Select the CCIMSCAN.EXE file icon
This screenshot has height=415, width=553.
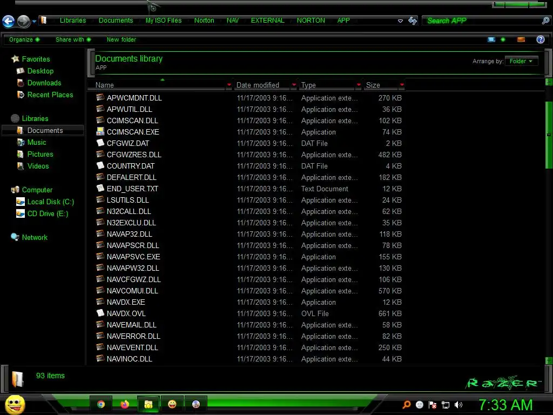[100, 132]
